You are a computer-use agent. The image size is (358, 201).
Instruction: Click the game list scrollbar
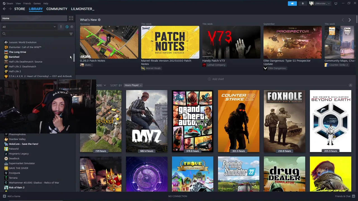74,58
